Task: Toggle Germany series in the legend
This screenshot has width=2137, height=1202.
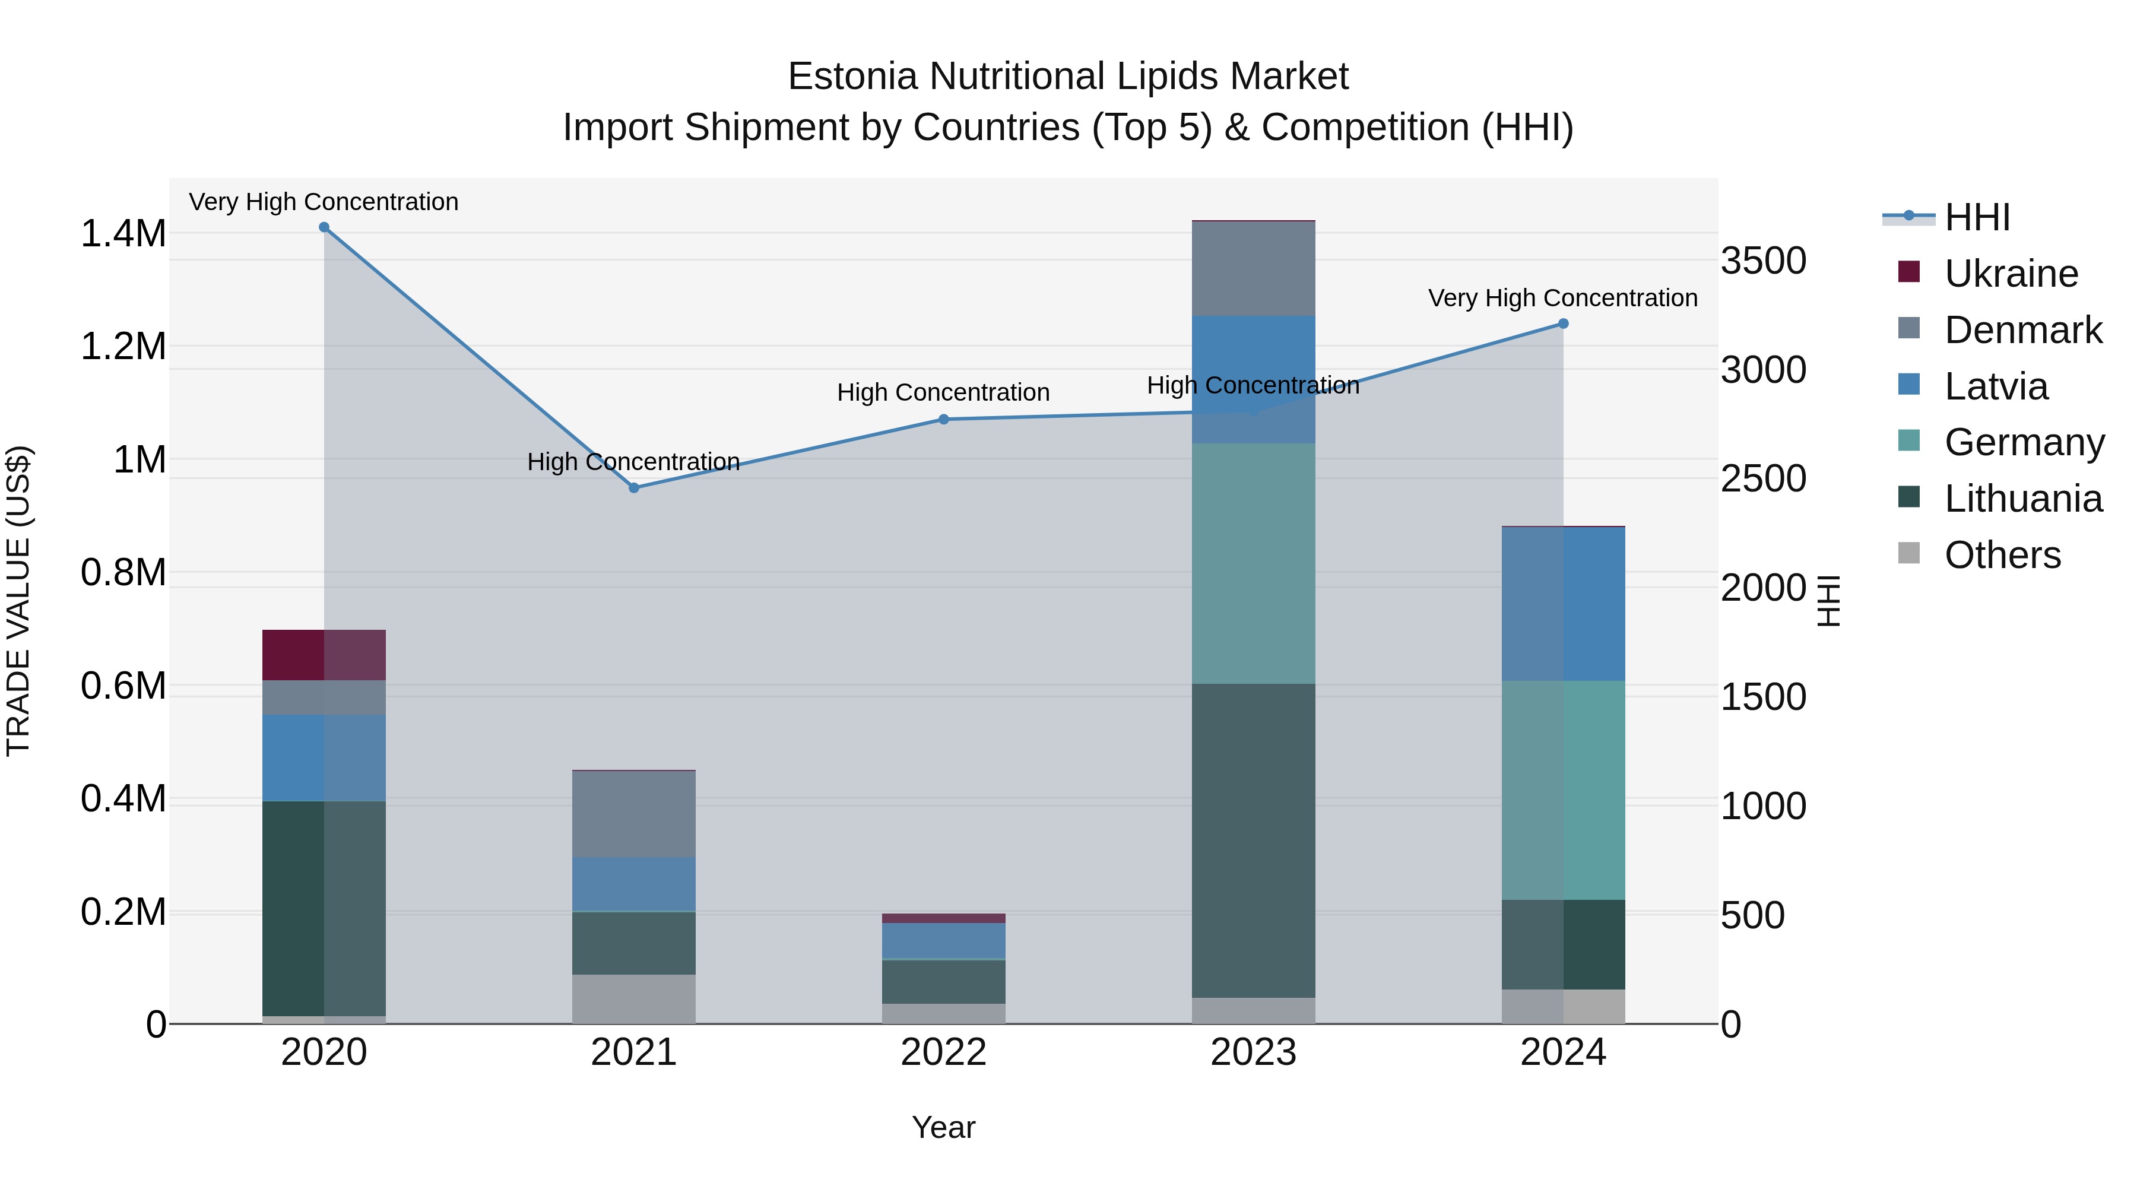Action: [x=2001, y=442]
